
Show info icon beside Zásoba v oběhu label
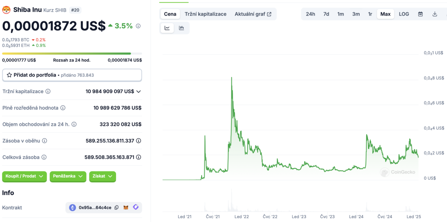[x=45, y=141]
